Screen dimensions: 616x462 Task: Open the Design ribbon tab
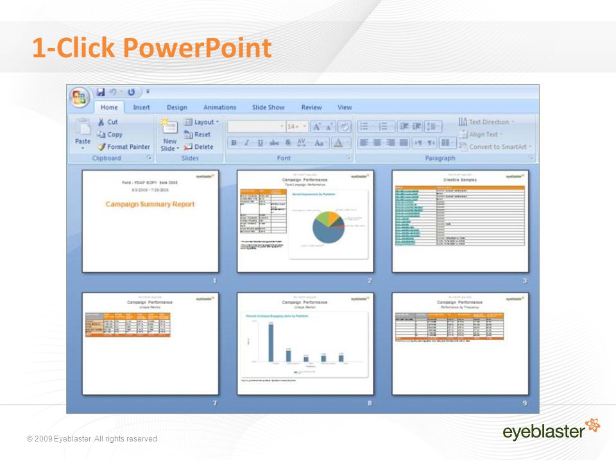(x=177, y=107)
